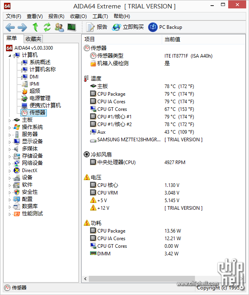The image size is (249, 295).
Task: Select the DMI tree item
Action: (x=30, y=77)
